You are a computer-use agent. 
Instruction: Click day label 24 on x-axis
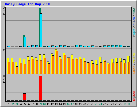coord(100,104)
